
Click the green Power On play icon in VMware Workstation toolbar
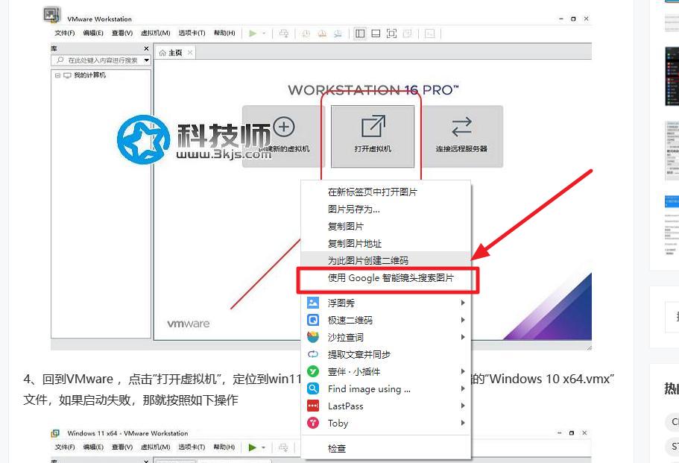coord(253,34)
